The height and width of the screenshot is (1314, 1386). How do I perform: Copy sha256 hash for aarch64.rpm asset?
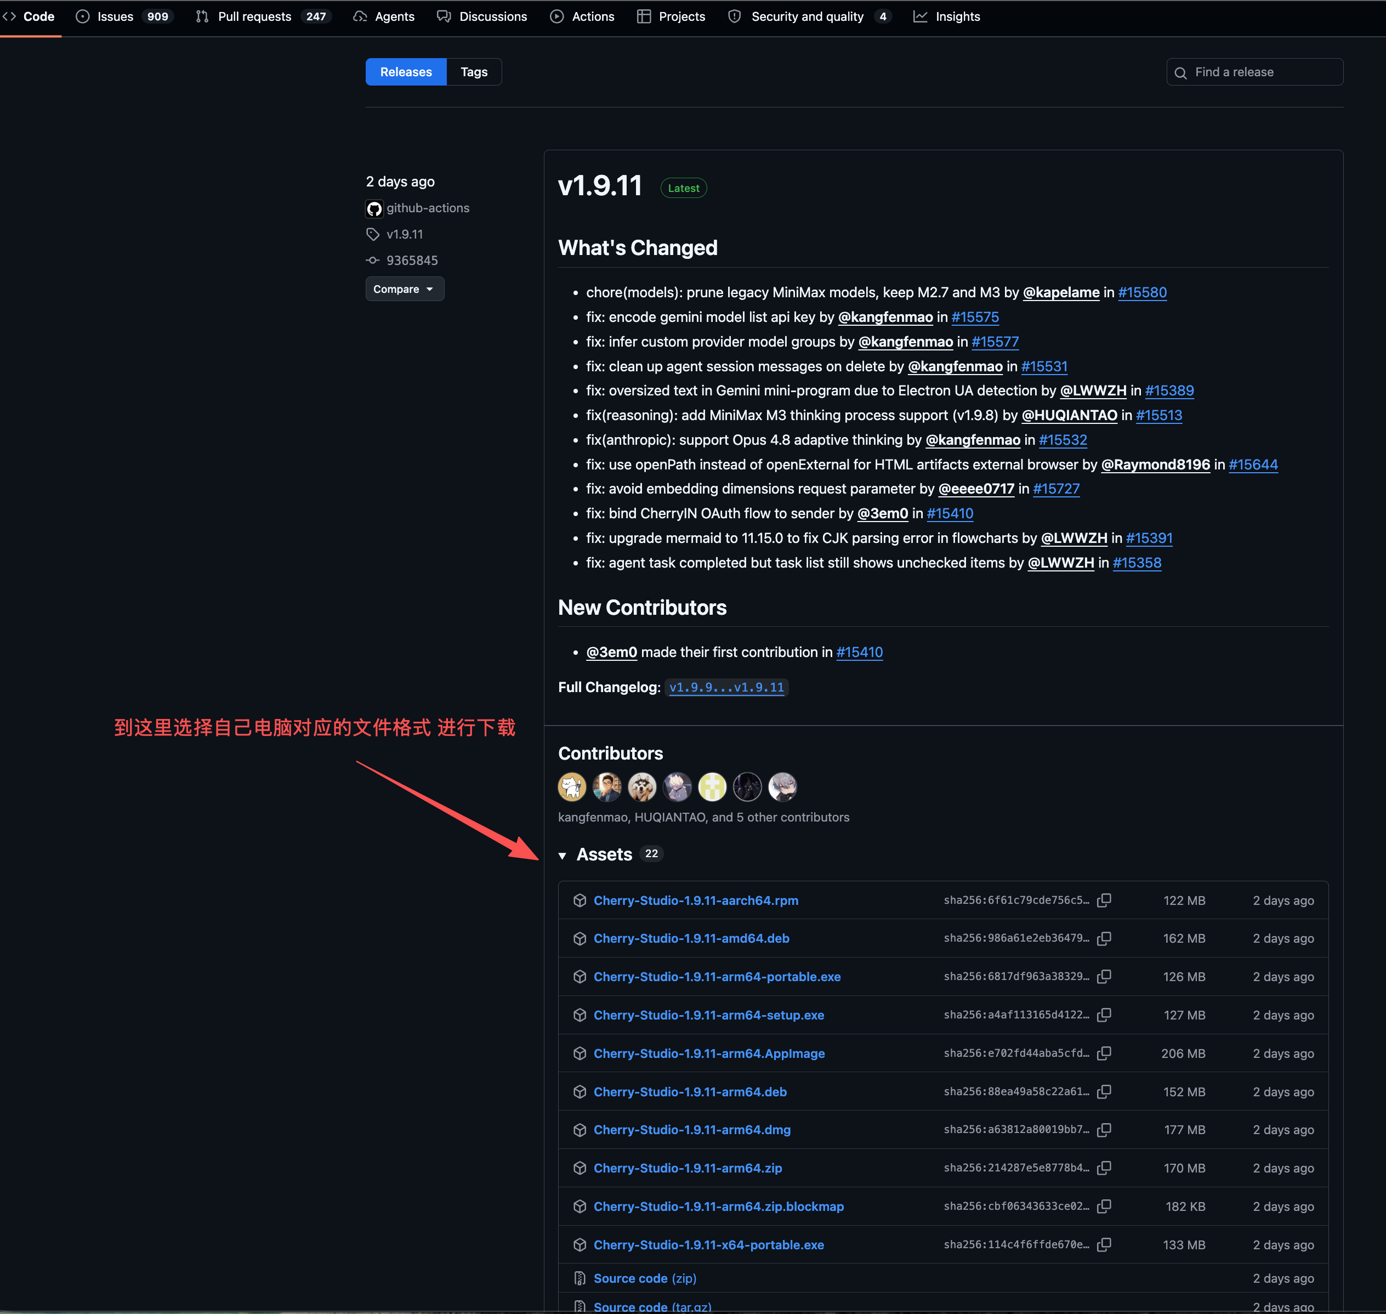coord(1104,900)
